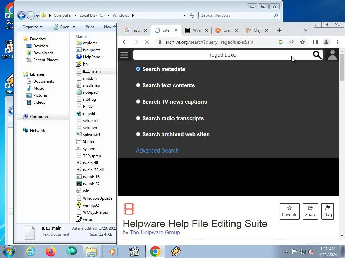Bookmark this page with the star
The height and width of the screenshot is (258, 345).
302,42
